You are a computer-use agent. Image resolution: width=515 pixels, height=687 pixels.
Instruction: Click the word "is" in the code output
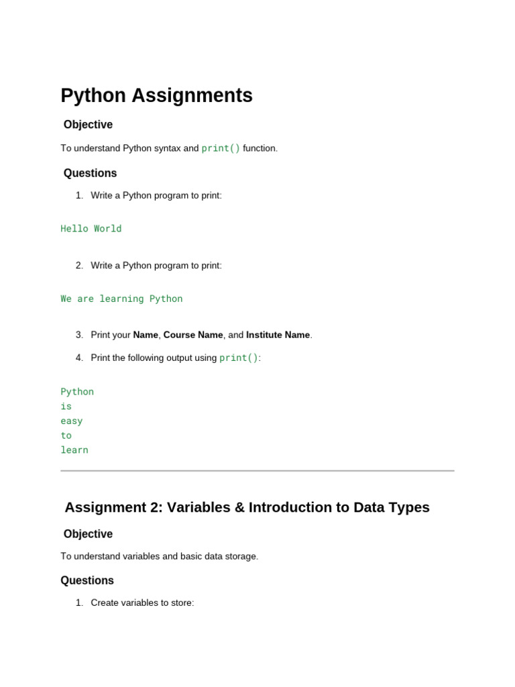point(66,407)
